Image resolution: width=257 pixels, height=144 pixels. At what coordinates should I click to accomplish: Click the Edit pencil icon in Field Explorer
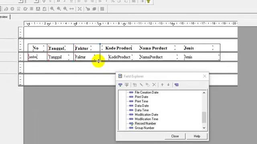click(141, 85)
